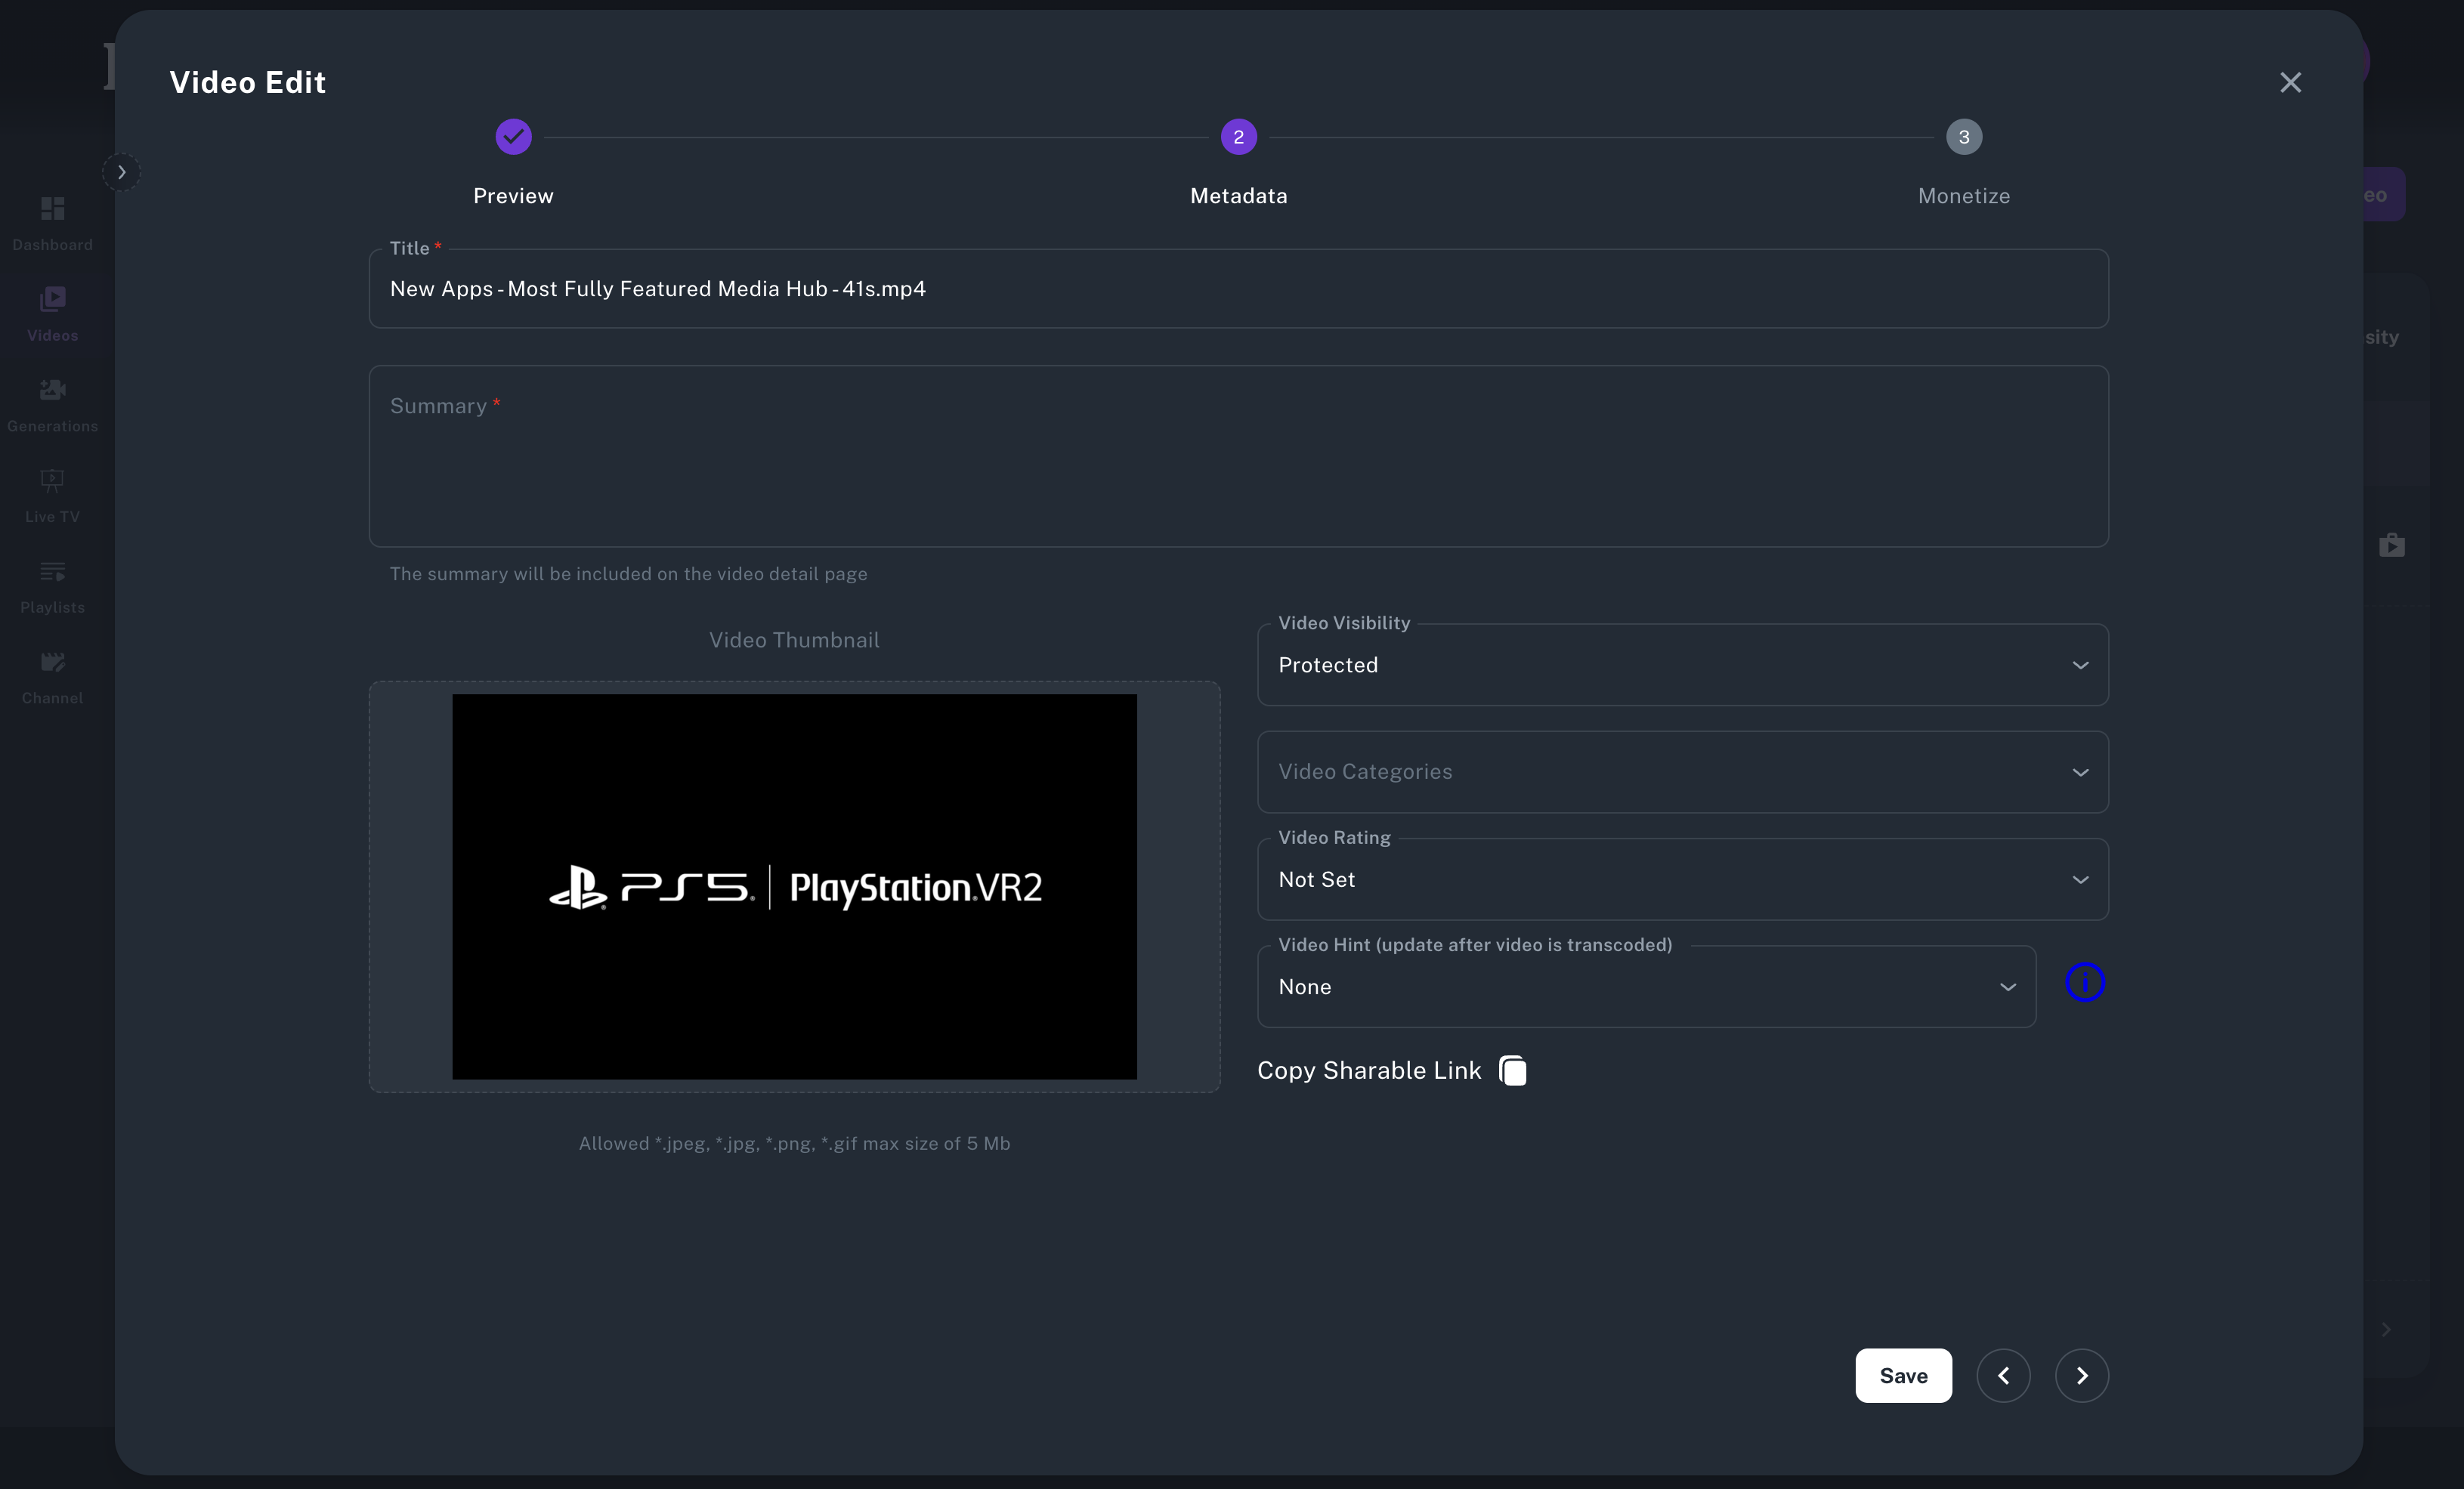This screenshot has height=1489, width=2464.
Task: Expand the sidebar with the chevron toggle
Action: (121, 172)
